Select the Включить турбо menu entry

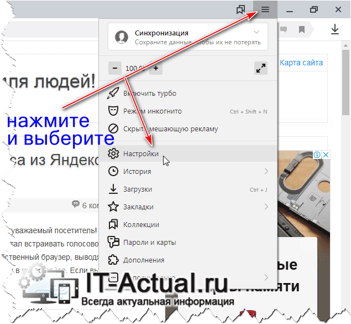tap(188, 93)
